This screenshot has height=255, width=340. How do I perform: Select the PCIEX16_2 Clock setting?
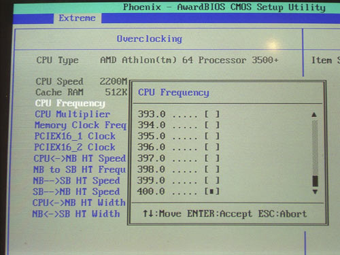pos(75,148)
